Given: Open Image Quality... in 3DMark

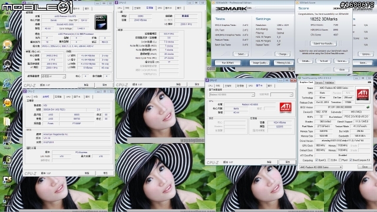Looking at the screenshot, I should coord(260,63).
